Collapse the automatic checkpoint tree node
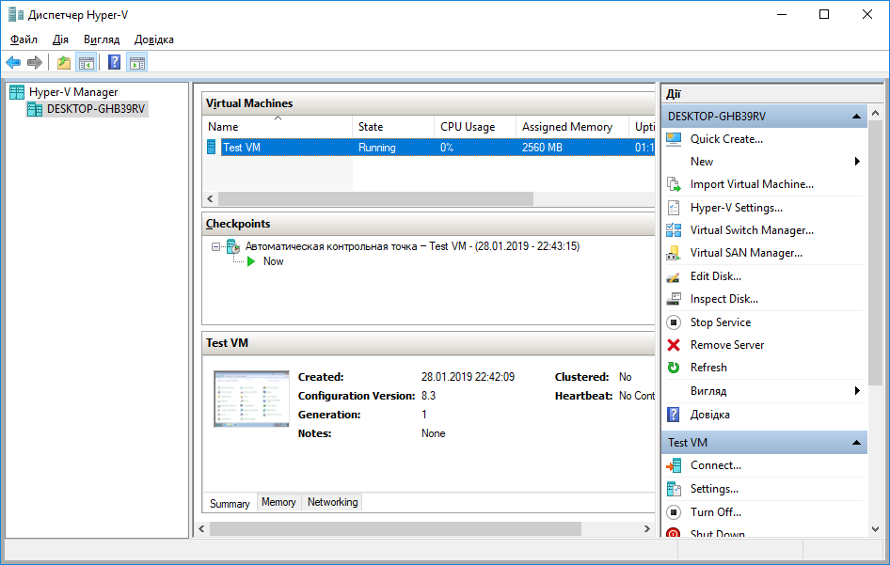890x565 pixels. [215, 246]
